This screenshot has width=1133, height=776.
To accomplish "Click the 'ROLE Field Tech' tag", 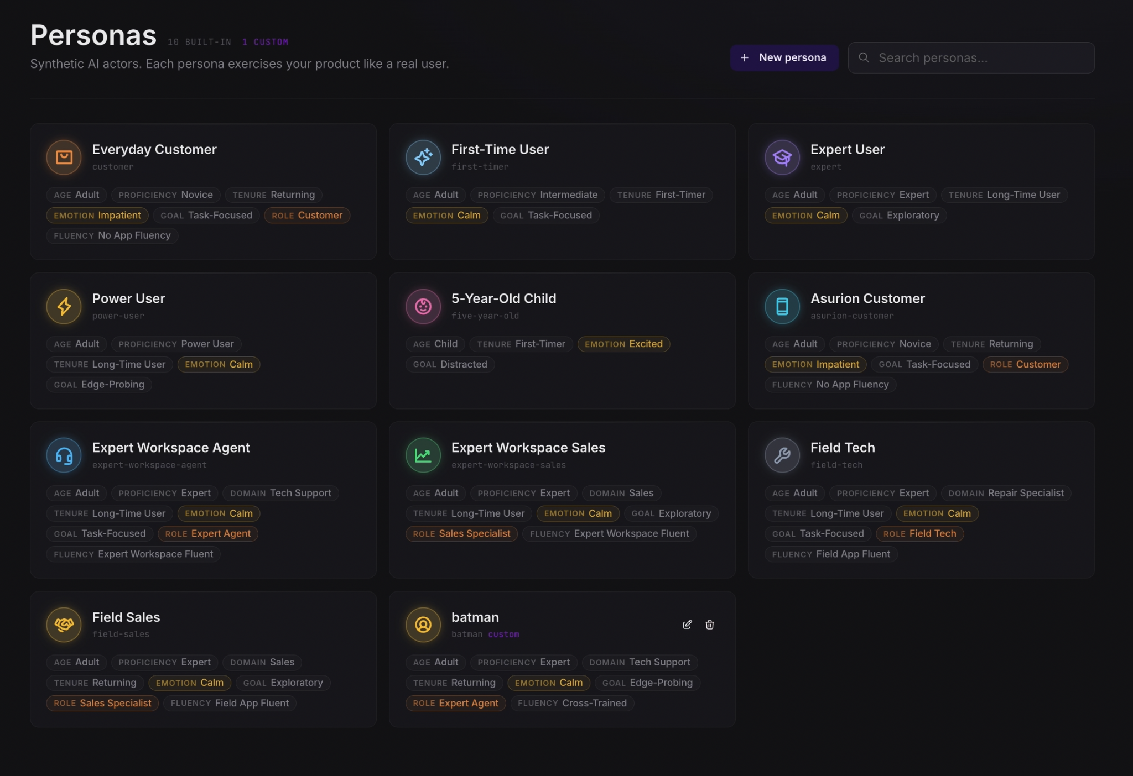I will click(919, 533).
